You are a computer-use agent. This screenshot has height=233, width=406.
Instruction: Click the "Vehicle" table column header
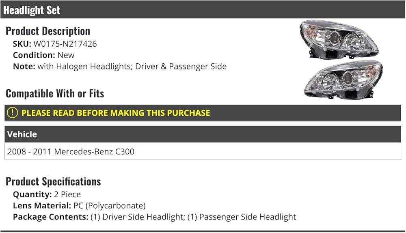click(x=22, y=134)
